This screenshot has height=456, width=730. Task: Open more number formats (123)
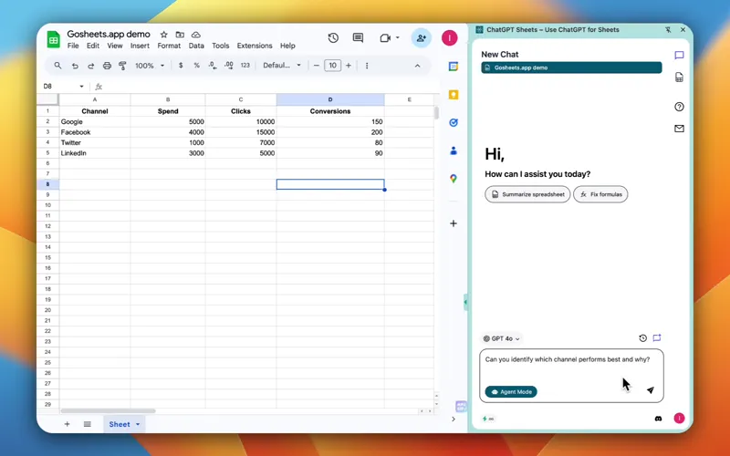[245, 66]
